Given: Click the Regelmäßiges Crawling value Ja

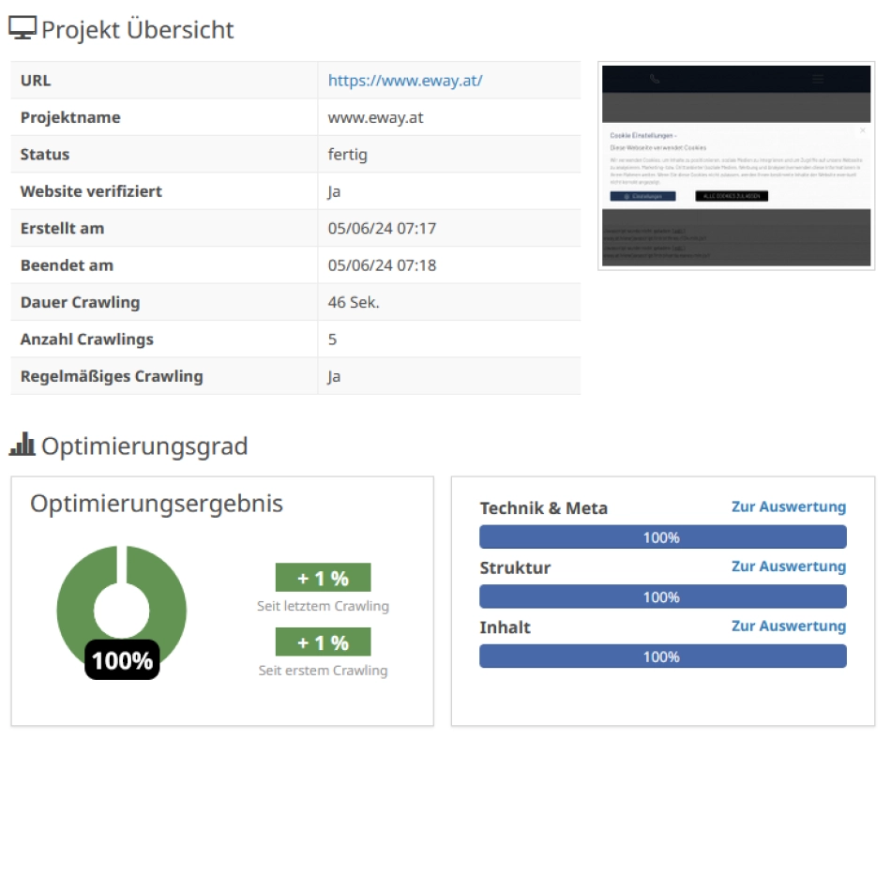Looking at the screenshot, I should [335, 376].
